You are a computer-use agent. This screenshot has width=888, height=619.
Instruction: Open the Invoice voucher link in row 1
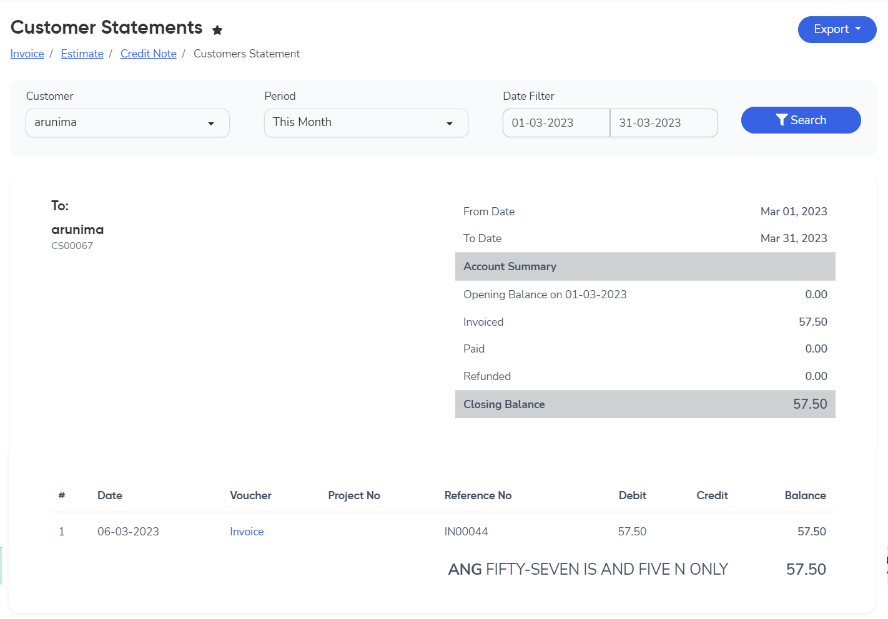pyautogui.click(x=247, y=532)
